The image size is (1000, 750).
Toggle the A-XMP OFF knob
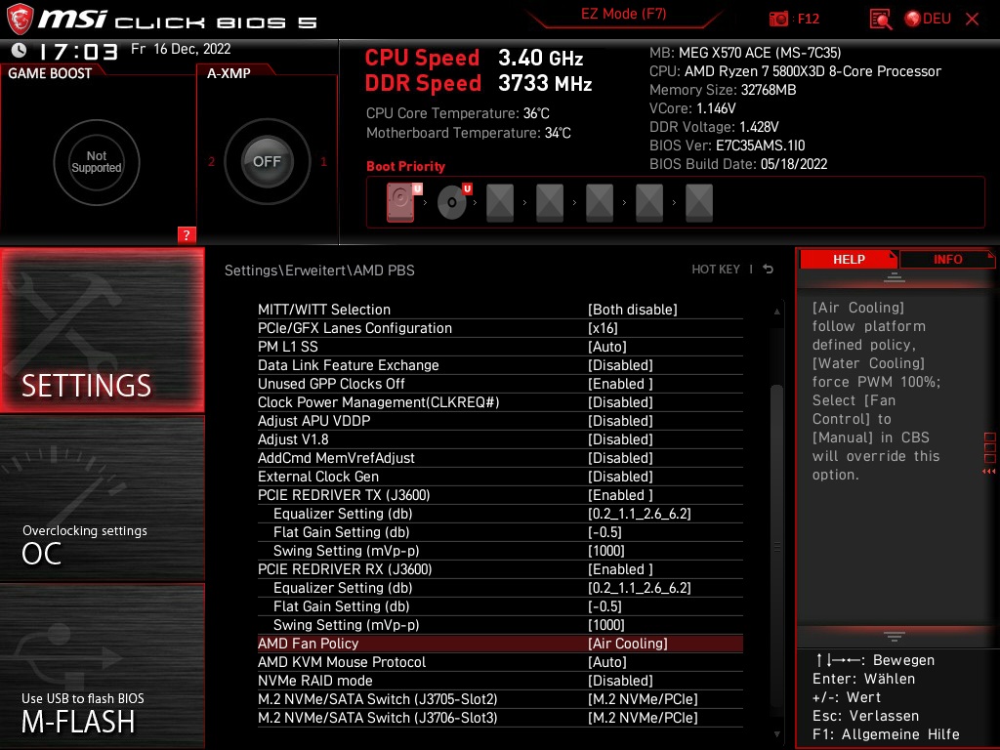(267, 161)
